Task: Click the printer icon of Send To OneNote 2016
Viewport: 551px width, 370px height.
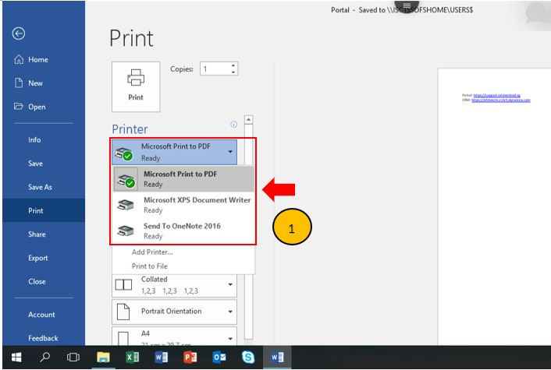Action: coord(126,231)
